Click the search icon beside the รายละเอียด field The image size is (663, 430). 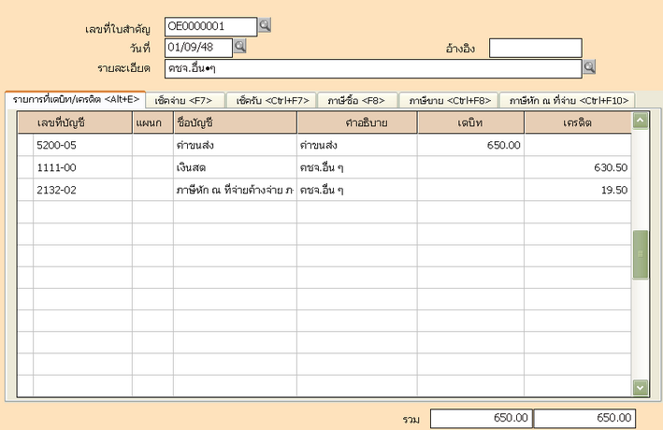(589, 67)
